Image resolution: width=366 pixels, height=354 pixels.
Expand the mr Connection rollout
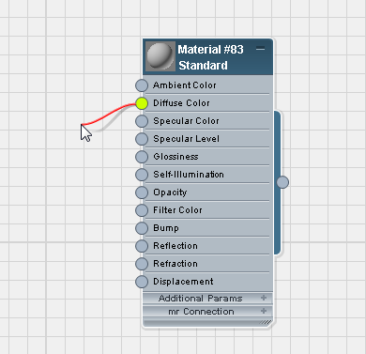pos(264,311)
